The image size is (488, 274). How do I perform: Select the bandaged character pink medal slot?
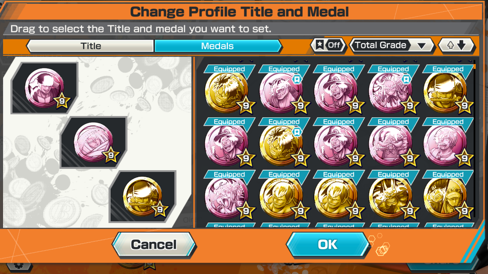(94, 143)
